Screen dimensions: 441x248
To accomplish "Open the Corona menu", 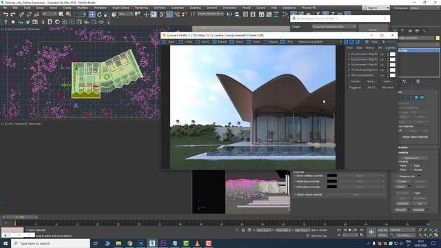I will coord(260,8).
